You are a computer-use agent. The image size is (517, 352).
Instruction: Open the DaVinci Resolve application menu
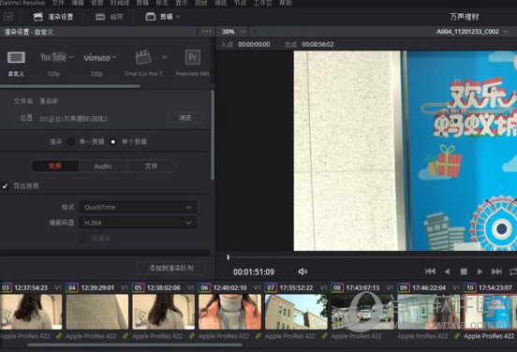(22, 3)
